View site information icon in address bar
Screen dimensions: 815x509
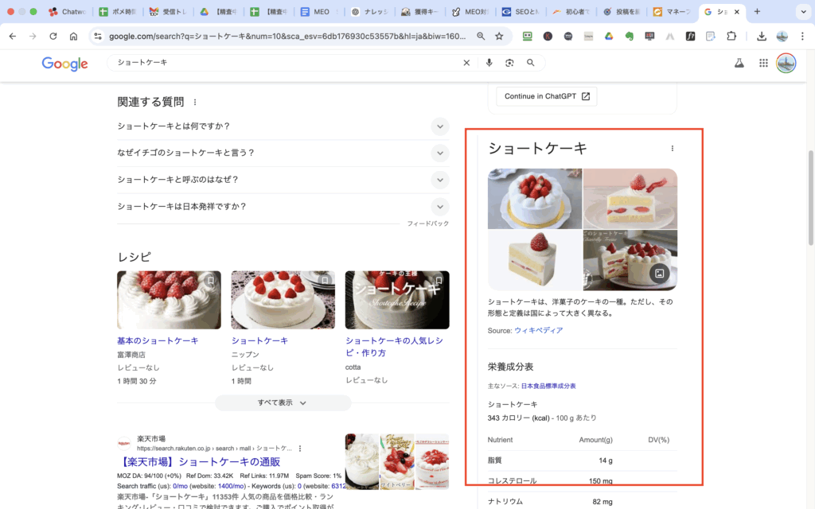pyautogui.click(x=98, y=37)
